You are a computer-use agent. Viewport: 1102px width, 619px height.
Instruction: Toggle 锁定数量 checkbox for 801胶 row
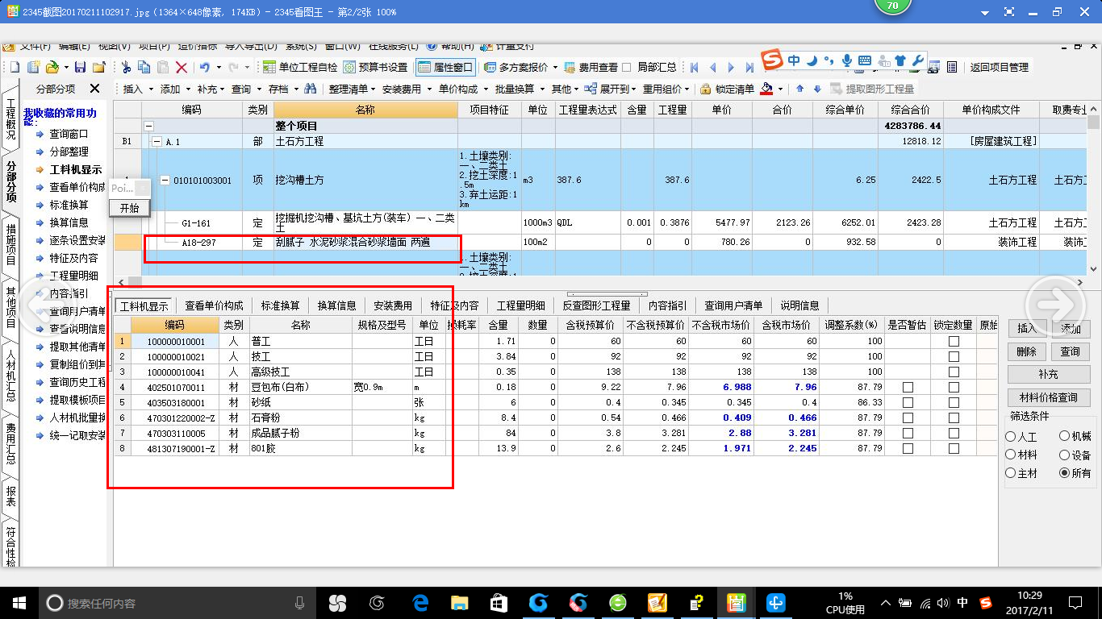pyautogui.click(x=954, y=449)
